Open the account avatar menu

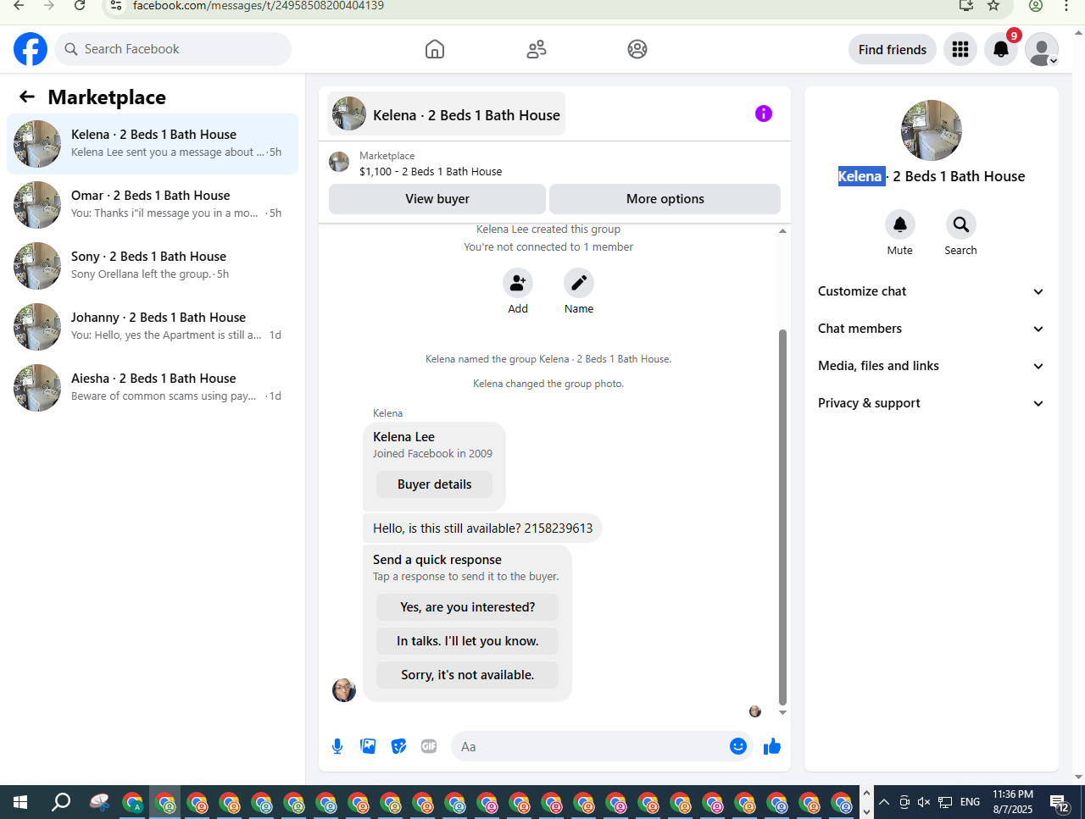coord(1042,49)
